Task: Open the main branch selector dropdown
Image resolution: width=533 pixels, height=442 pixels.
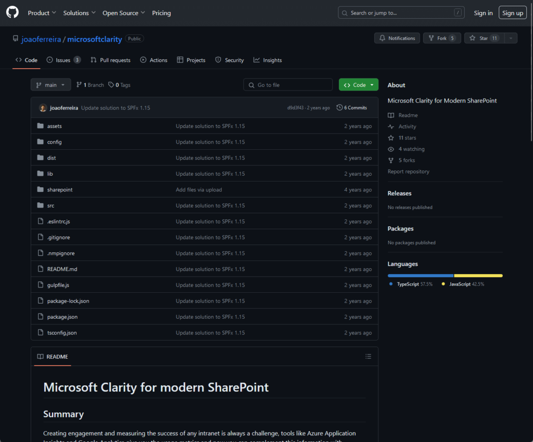Action: click(x=50, y=85)
